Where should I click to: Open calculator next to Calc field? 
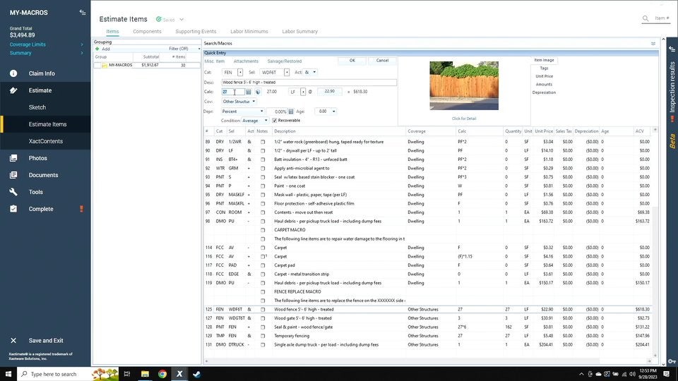coord(249,92)
